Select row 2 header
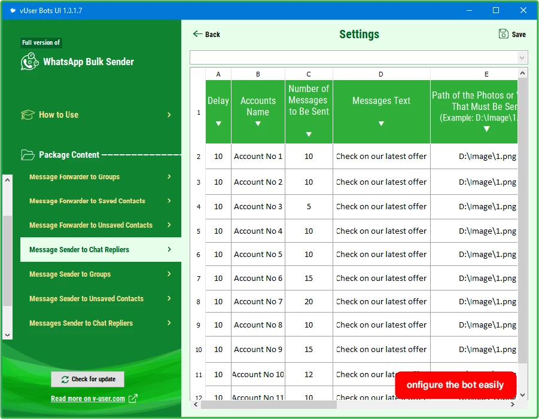Image resolution: width=539 pixels, height=419 pixels. click(199, 156)
